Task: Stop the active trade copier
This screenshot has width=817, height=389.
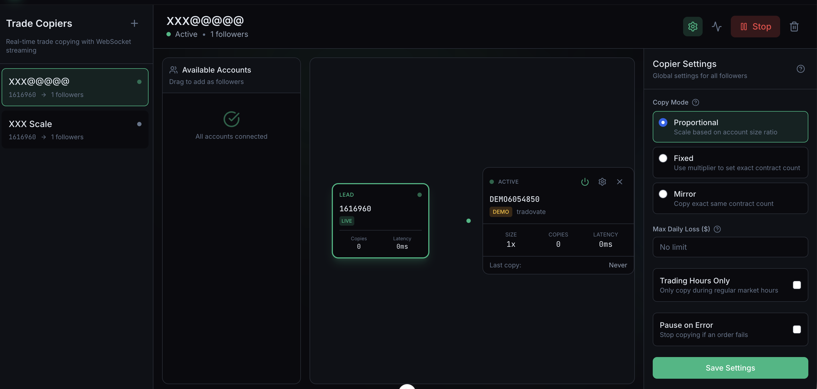Action: click(x=755, y=26)
